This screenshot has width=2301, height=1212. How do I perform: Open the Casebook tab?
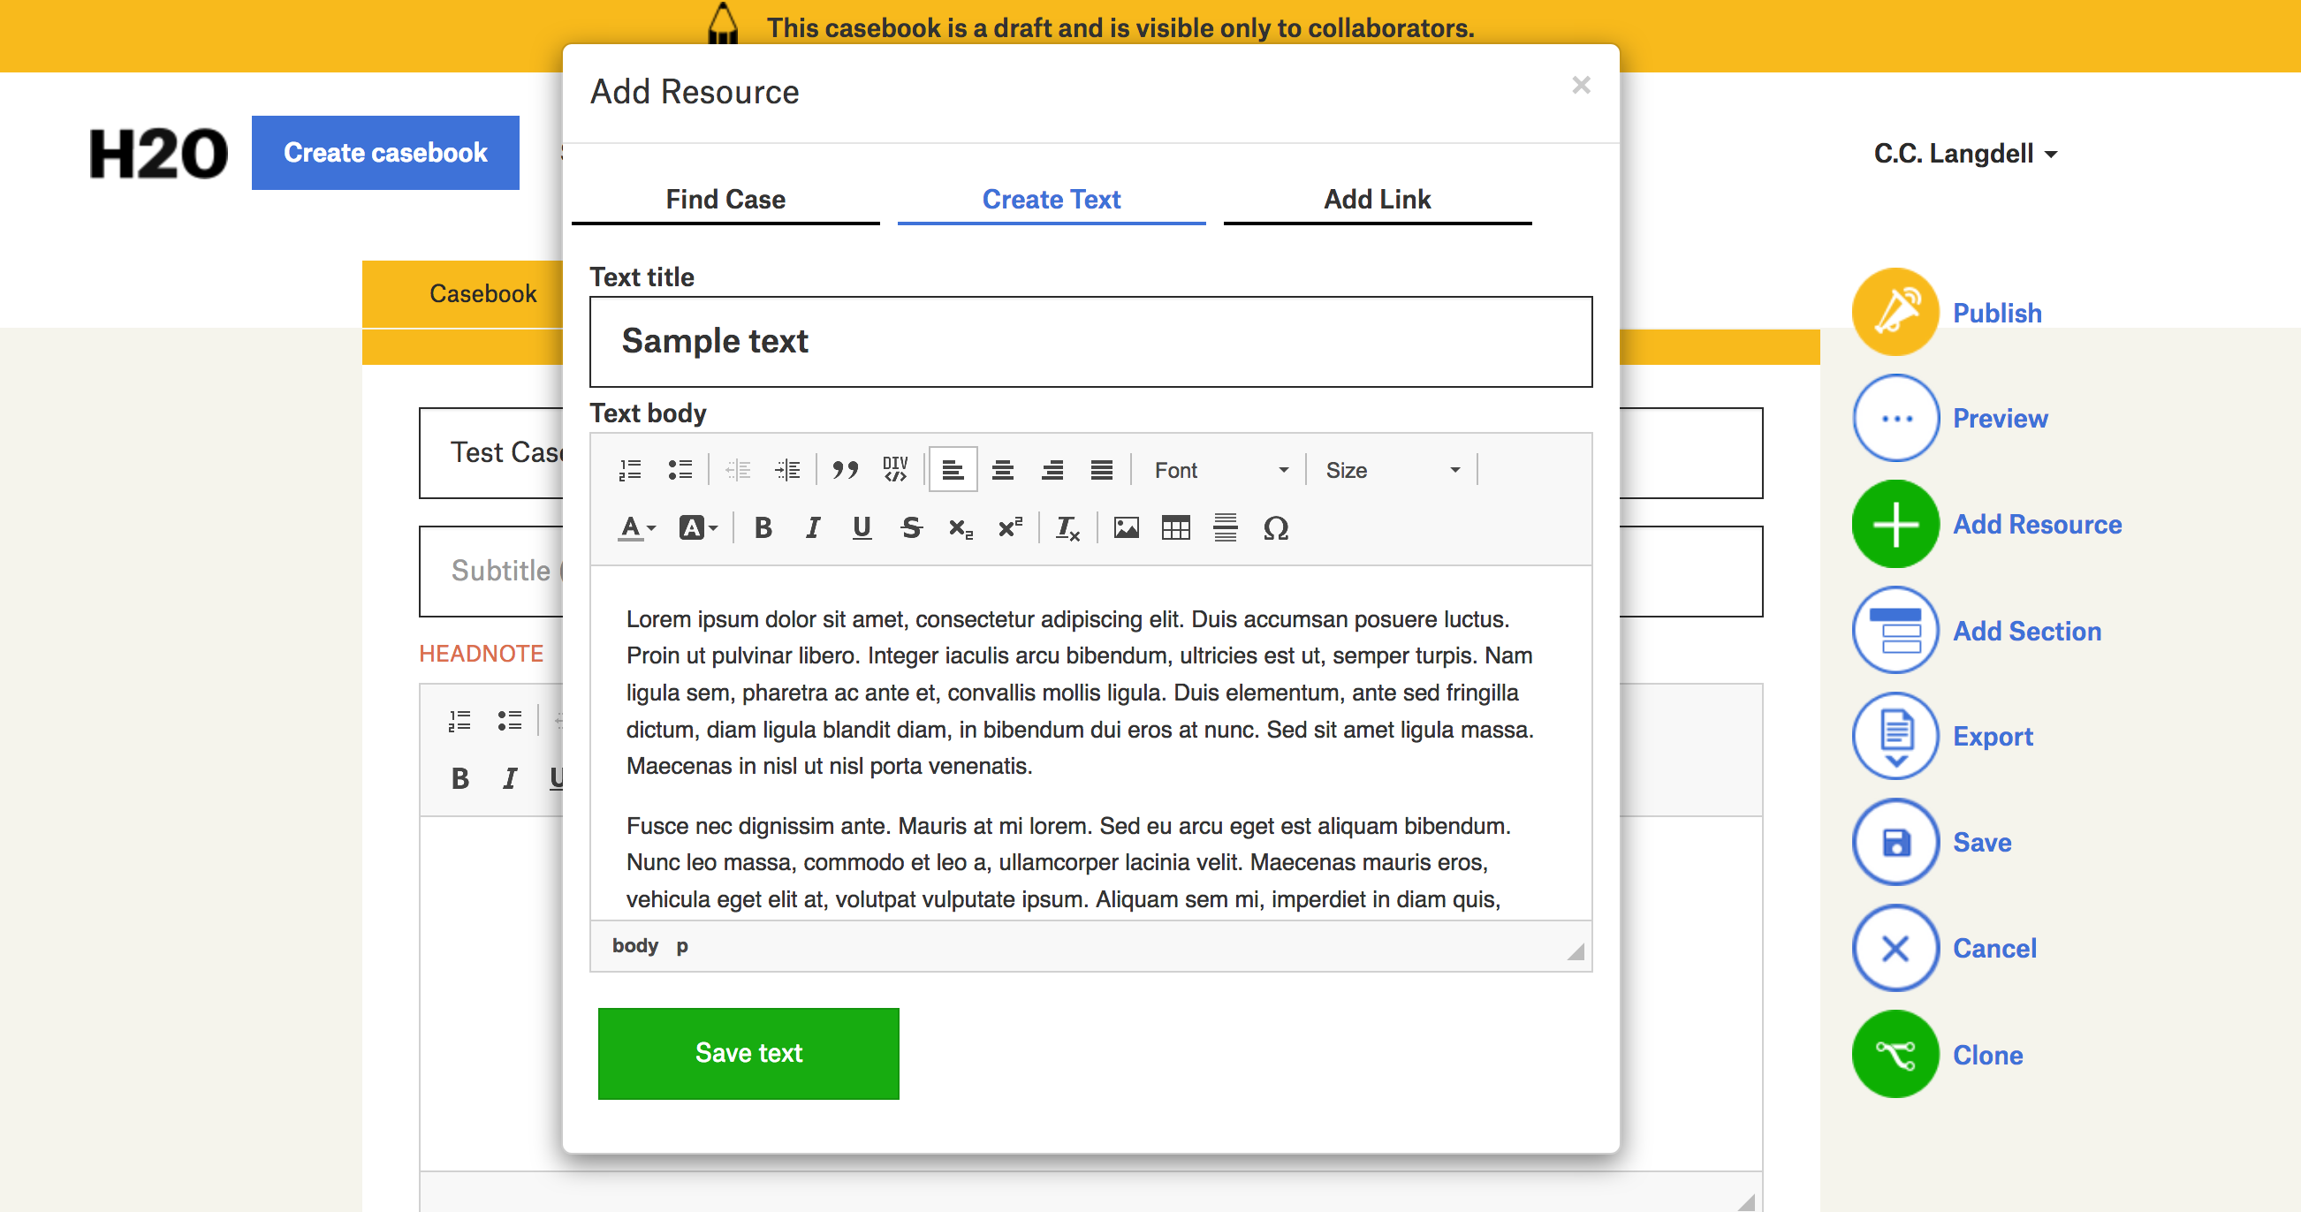pyautogui.click(x=482, y=294)
